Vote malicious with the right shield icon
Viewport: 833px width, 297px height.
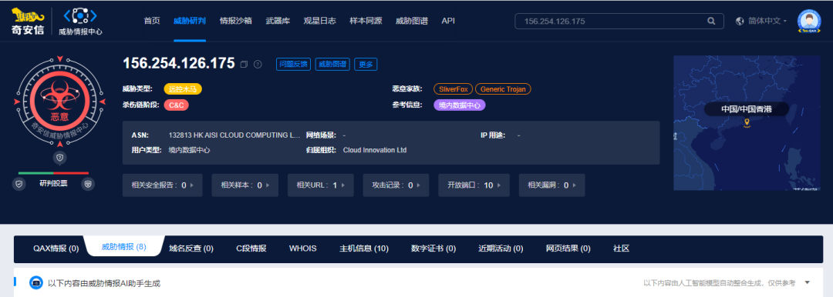pos(88,184)
